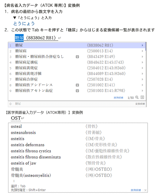The image size is (157, 194).
Task: Click the dictionary icon beside 糖尿病性アセトン血症
Action: tap(77, 91)
